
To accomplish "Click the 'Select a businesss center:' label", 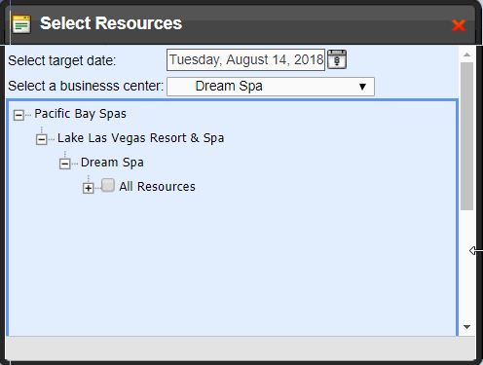I will [86, 87].
